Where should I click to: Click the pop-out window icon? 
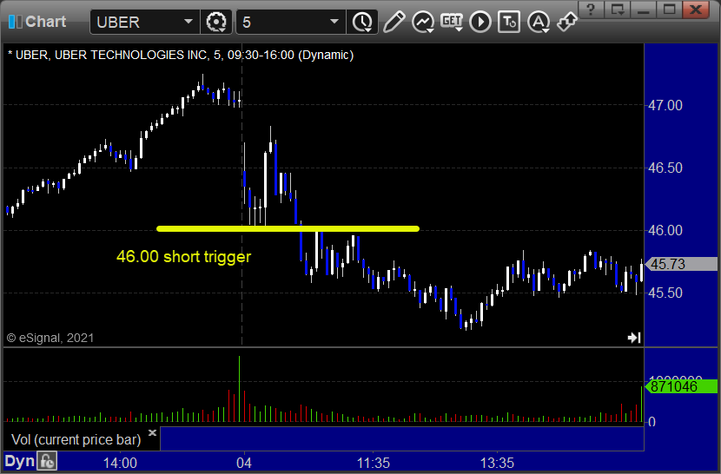(617, 10)
